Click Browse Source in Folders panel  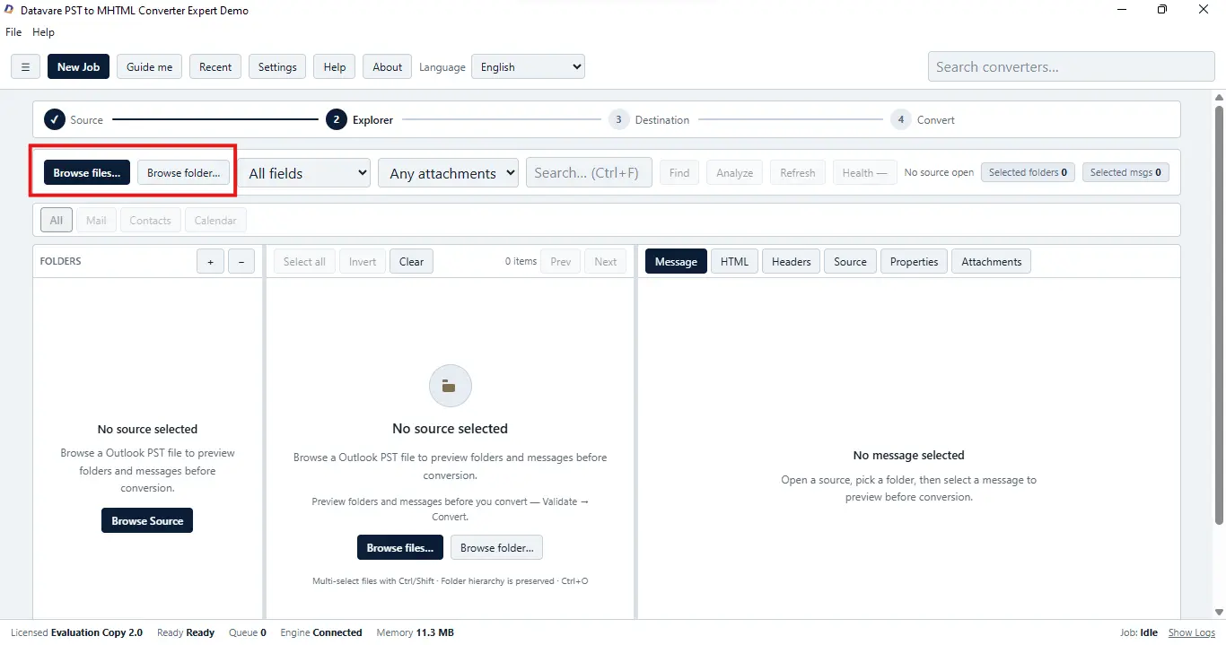click(x=147, y=520)
